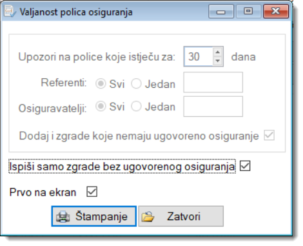The image size is (303, 246).
Task: Toggle Dodaj i zgrade koje nemaju osiguranje checkbox
Action: click(x=269, y=136)
